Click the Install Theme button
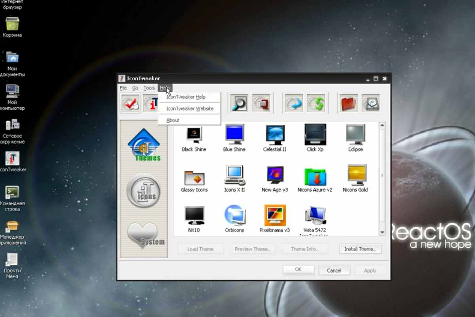 360,249
